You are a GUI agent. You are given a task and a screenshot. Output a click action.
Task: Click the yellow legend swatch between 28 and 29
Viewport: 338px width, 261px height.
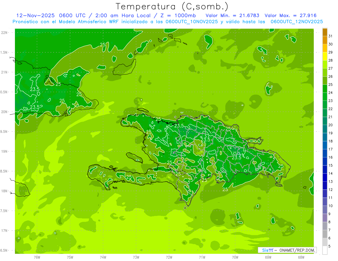tap(325, 56)
